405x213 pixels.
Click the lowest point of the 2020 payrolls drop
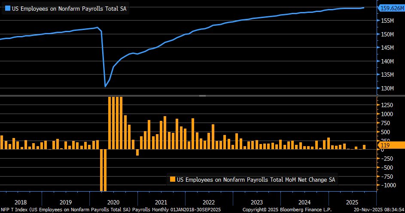click(x=106, y=87)
